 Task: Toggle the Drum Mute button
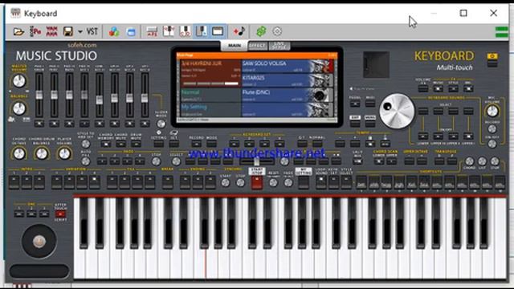(x=136, y=144)
